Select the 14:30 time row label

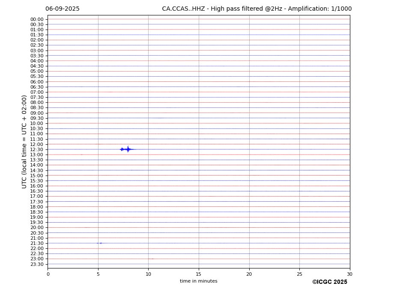coord(37,170)
